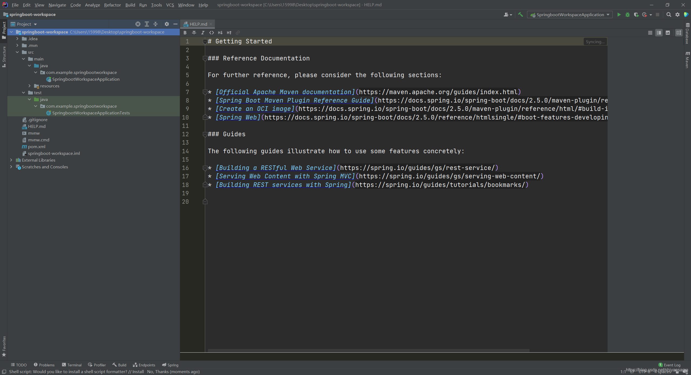
Task: Open the Navigate menu
Action: tap(56, 5)
